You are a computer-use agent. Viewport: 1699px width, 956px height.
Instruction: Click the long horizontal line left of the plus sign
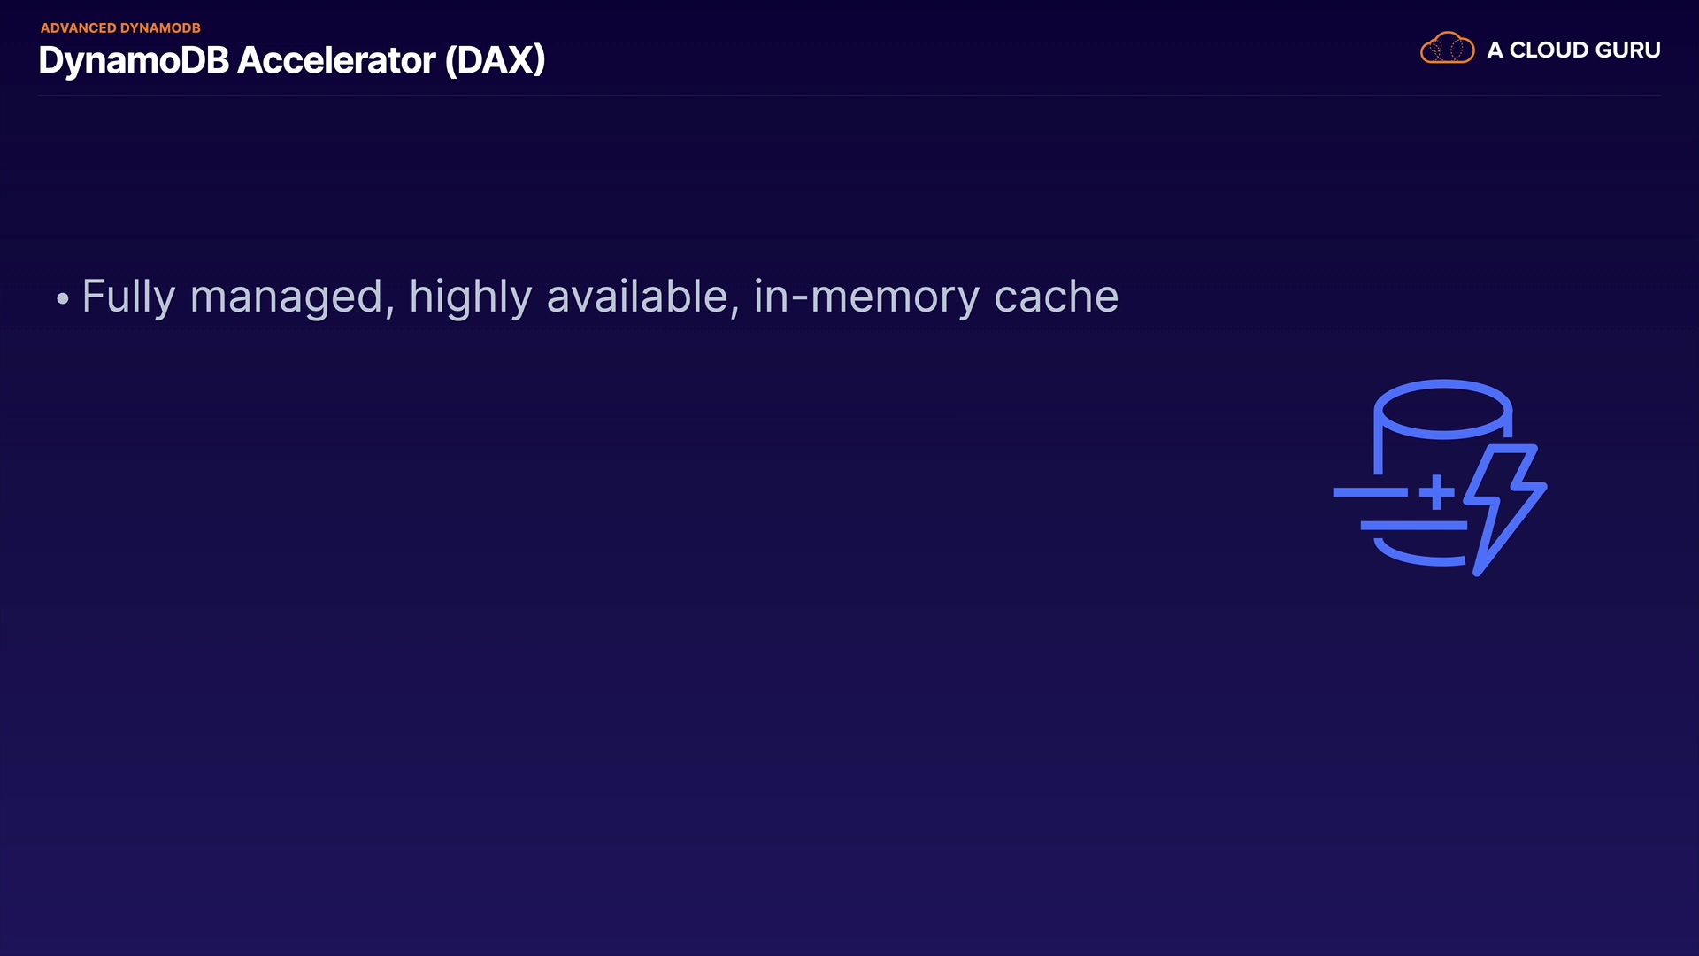point(1370,491)
